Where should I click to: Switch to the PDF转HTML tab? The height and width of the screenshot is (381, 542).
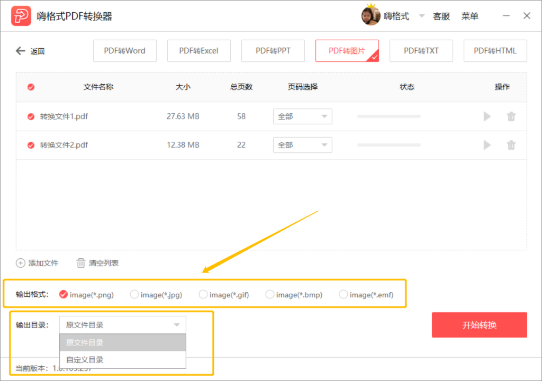tap(495, 51)
